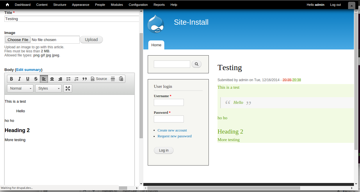Screen dimensions: 360x192
Task: Follow the Create new account link
Action: [x=172, y=130]
